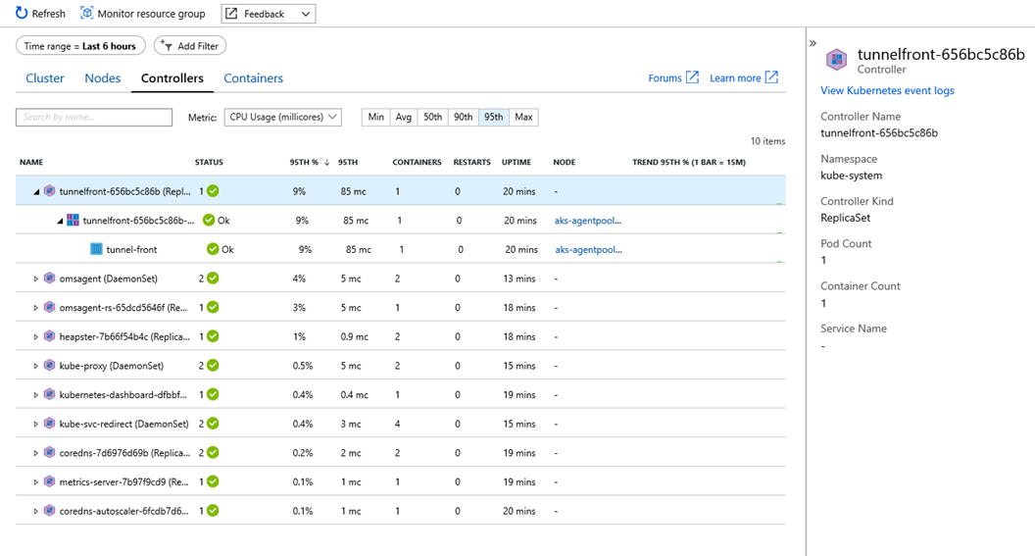This screenshot has width=1035, height=556.
Task: Click the green status check for tunnelfront-656bc5c86b controller
Action: pyautogui.click(x=213, y=191)
